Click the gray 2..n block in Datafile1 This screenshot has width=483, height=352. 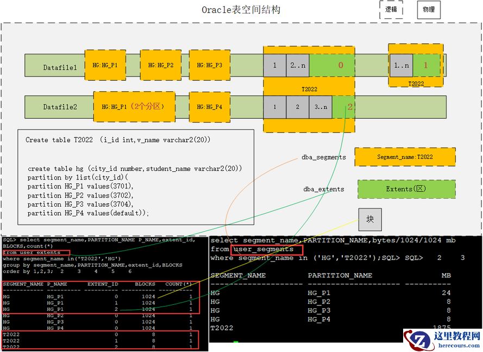tap(298, 66)
